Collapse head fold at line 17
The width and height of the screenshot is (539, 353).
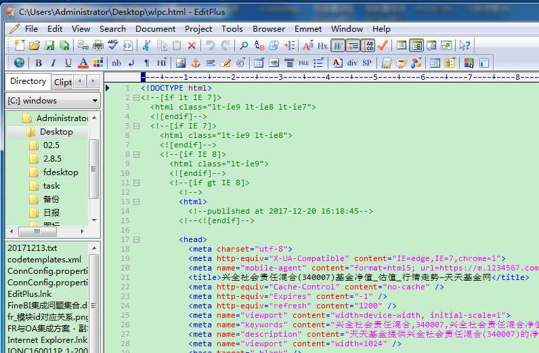tap(137, 239)
